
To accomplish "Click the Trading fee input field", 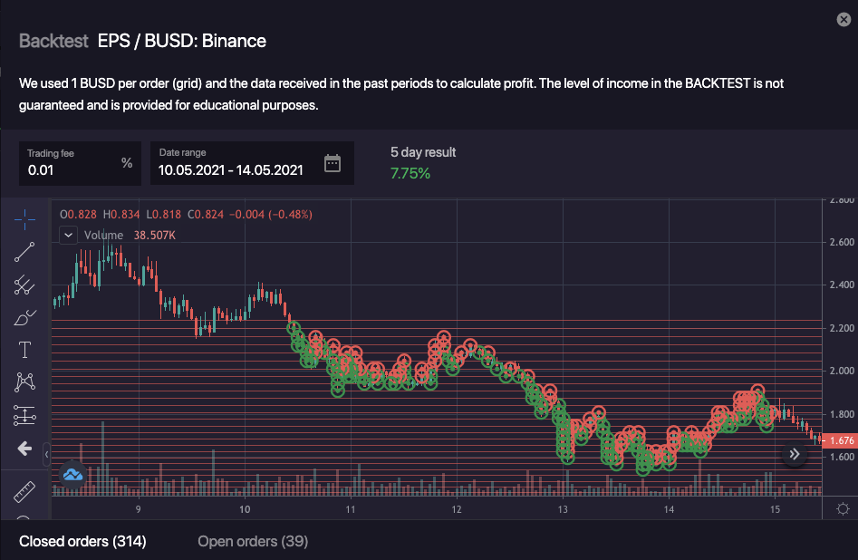I will pos(71,169).
